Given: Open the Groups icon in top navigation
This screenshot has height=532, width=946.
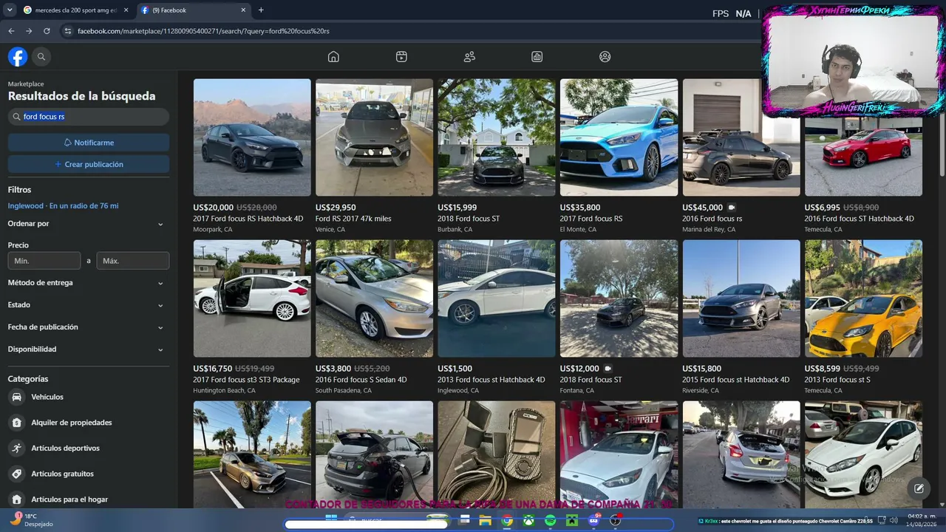Looking at the screenshot, I should (x=605, y=57).
